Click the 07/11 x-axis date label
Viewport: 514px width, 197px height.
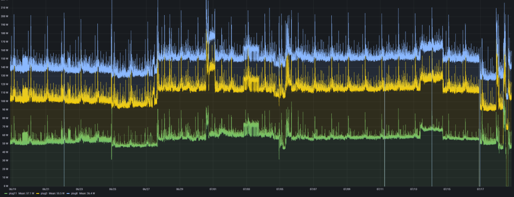tap(380, 189)
